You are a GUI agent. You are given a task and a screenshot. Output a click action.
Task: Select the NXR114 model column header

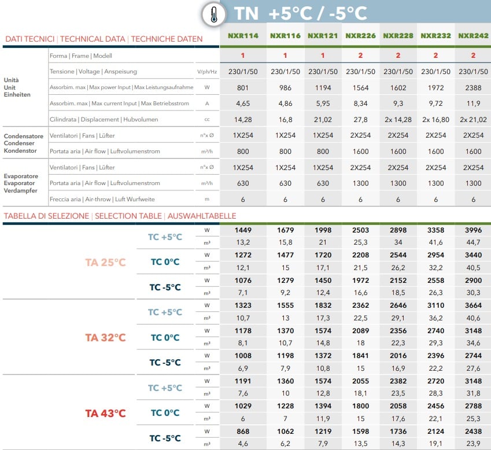click(x=243, y=36)
